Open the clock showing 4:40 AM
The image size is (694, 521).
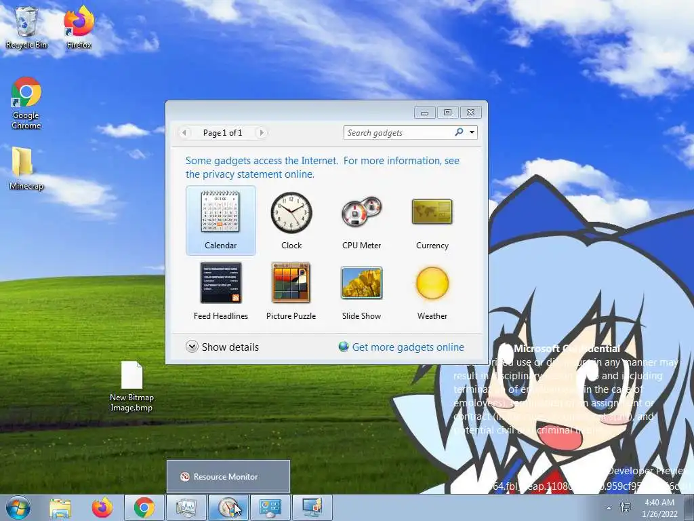pyautogui.click(x=659, y=508)
